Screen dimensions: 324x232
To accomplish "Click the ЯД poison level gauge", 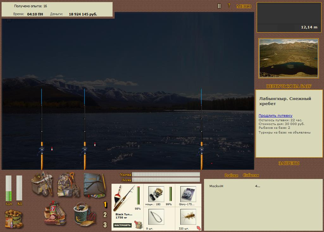I will pos(19,188).
